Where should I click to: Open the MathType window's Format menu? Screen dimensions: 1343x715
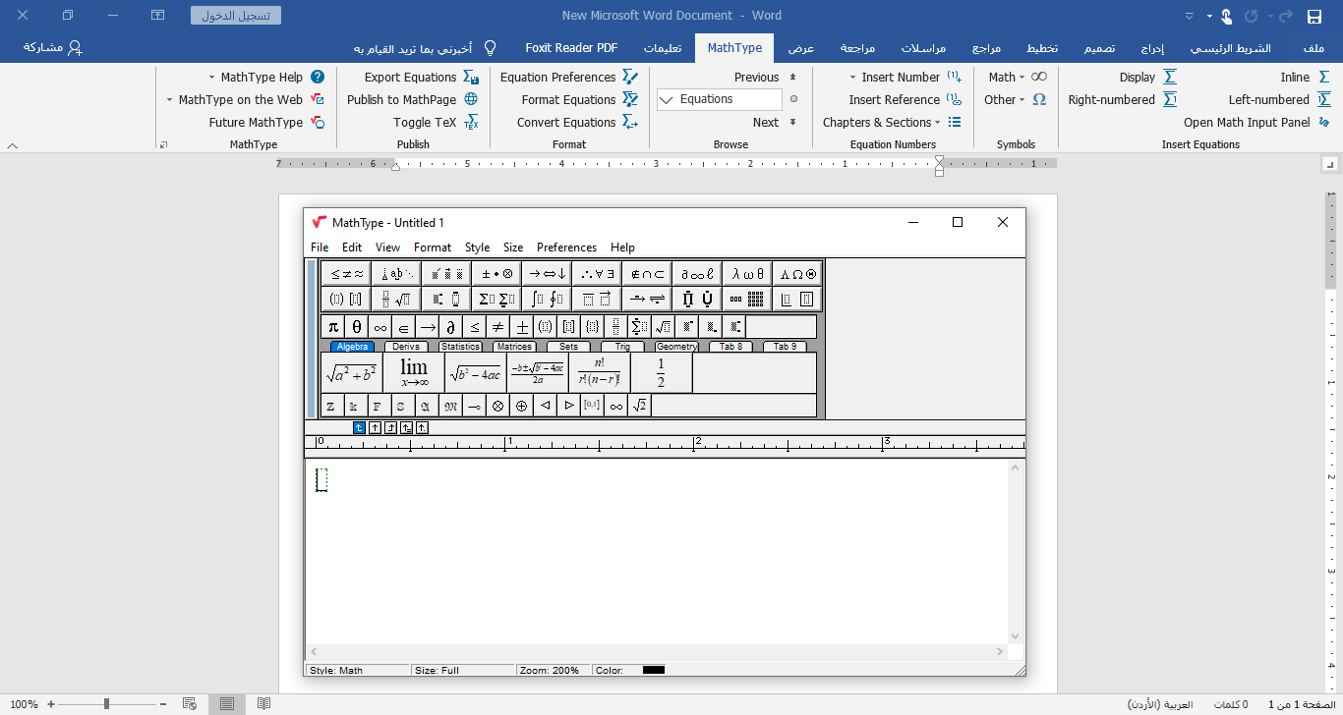[433, 247]
